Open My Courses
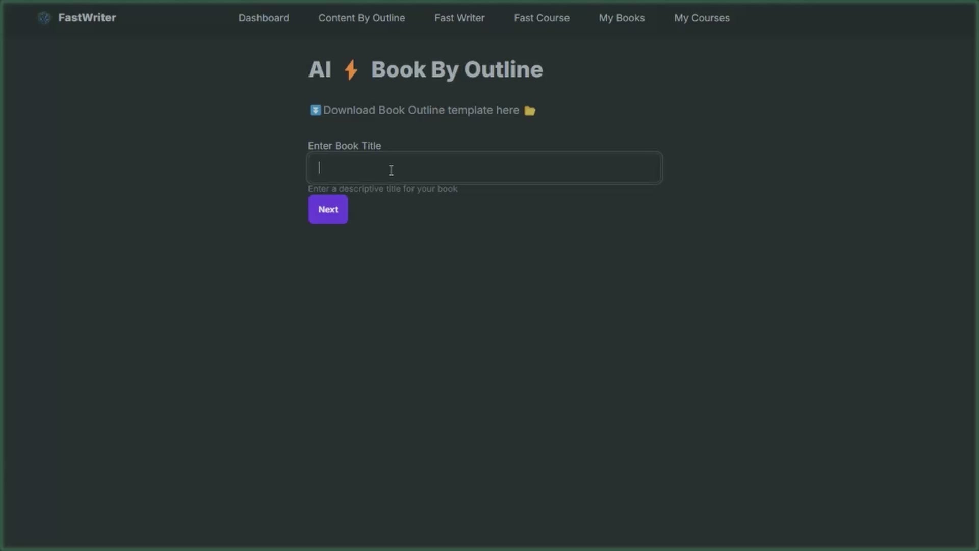This screenshot has width=979, height=551. tap(702, 18)
